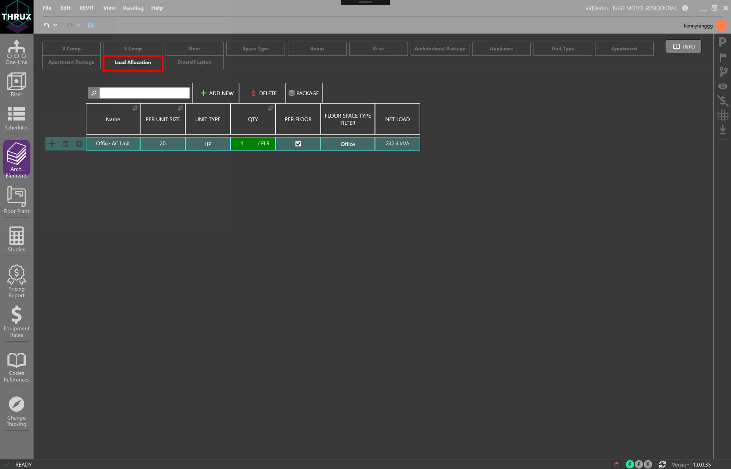Open the Studies calculator panel
731x469 pixels.
click(x=16, y=239)
